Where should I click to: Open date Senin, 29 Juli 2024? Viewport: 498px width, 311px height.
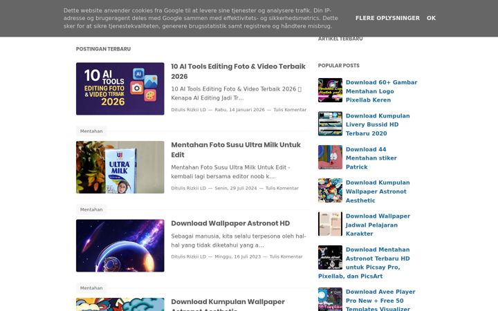click(236, 188)
